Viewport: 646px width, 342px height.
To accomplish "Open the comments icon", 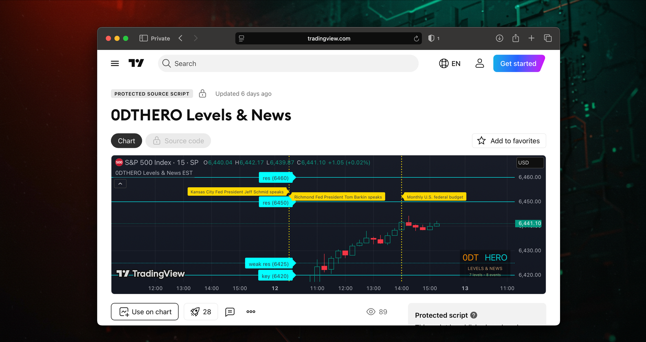I will (230, 312).
